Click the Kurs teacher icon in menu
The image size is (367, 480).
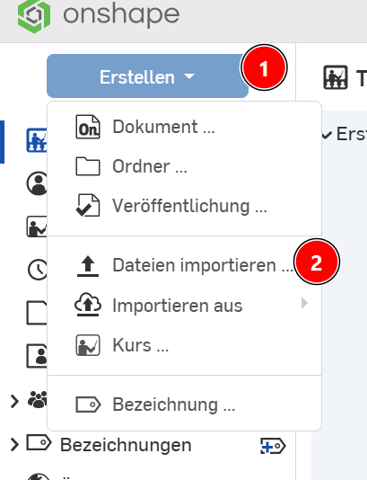coord(88,345)
